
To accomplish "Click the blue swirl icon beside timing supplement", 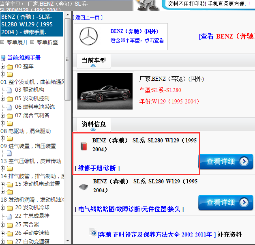I will coord(93,232).
